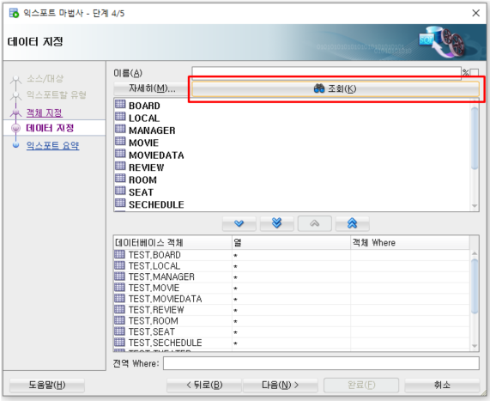Select the TEST.LOCAL row
The height and width of the screenshot is (401, 490).
(x=291, y=266)
